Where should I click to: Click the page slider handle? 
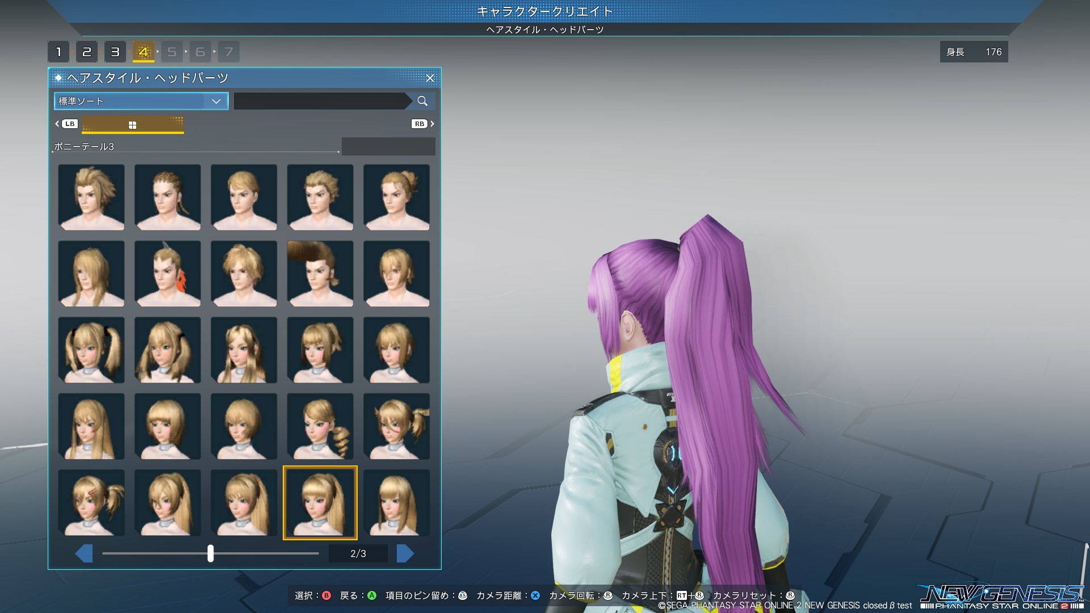point(211,553)
